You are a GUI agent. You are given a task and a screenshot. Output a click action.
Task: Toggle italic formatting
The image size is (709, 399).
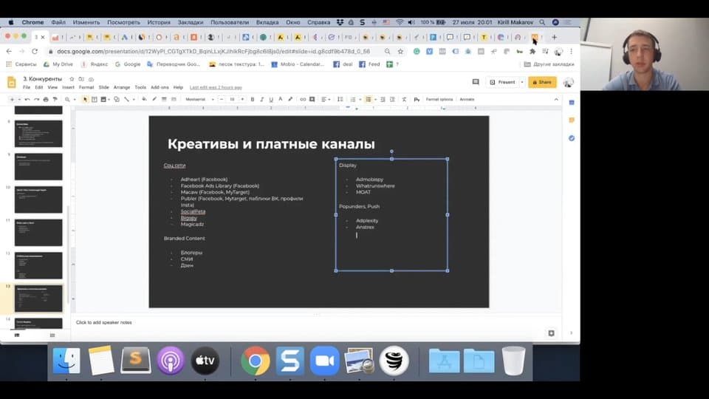click(x=261, y=100)
